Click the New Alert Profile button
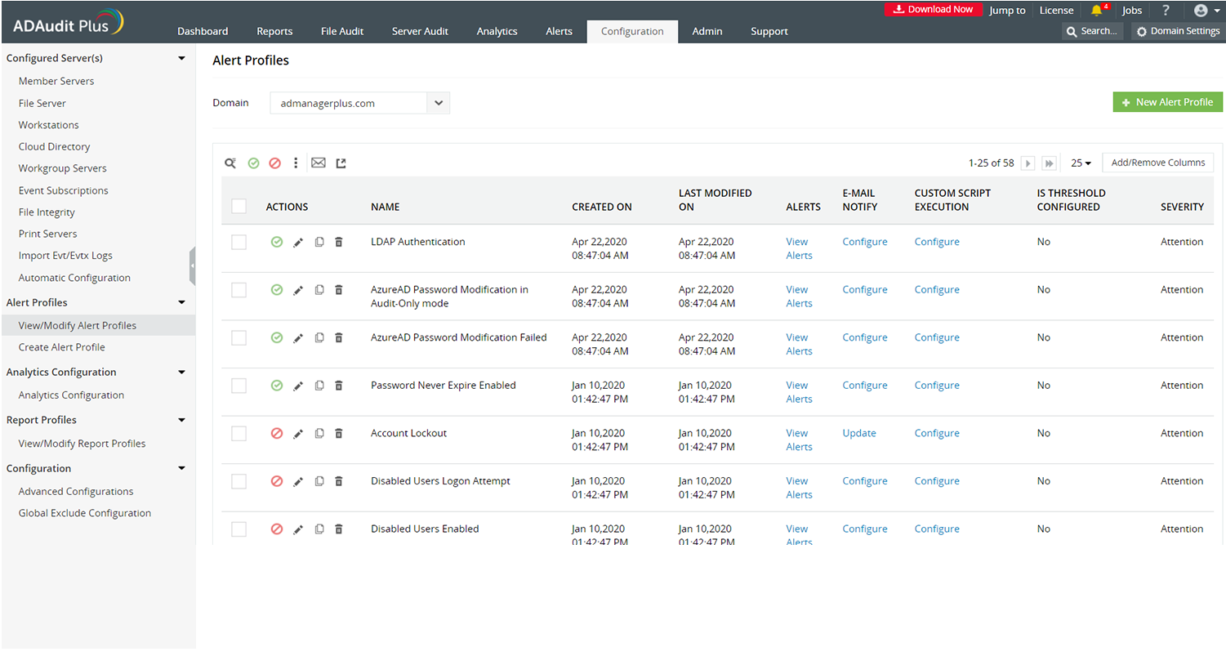This screenshot has height=656, width=1226. (x=1167, y=102)
